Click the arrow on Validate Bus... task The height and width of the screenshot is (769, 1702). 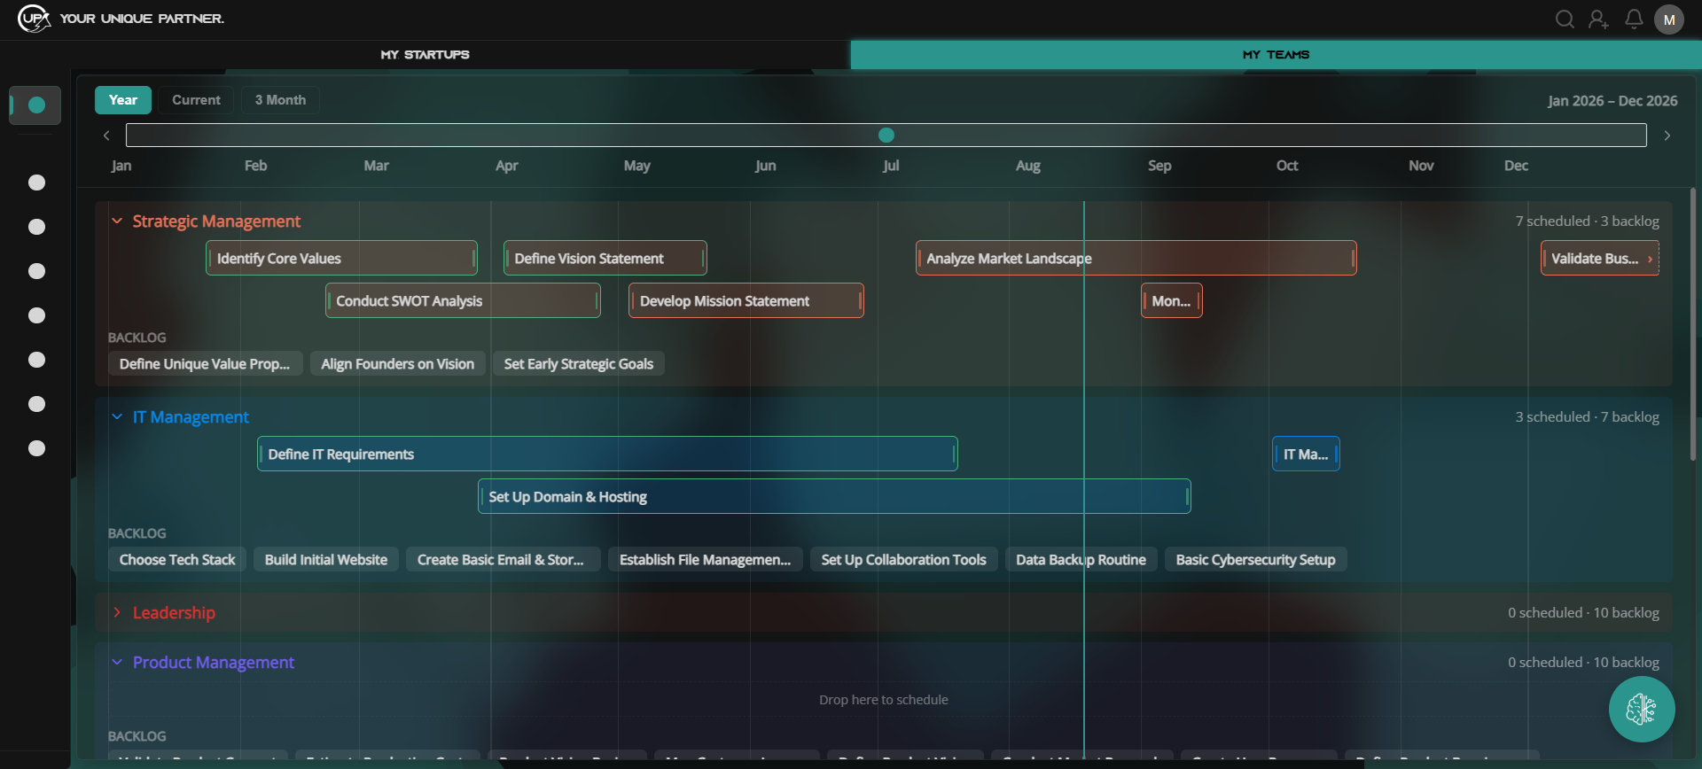tap(1650, 259)
